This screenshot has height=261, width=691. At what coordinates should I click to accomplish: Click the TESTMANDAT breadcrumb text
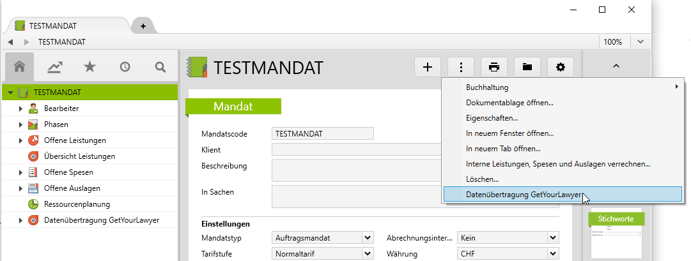(62, 42)
